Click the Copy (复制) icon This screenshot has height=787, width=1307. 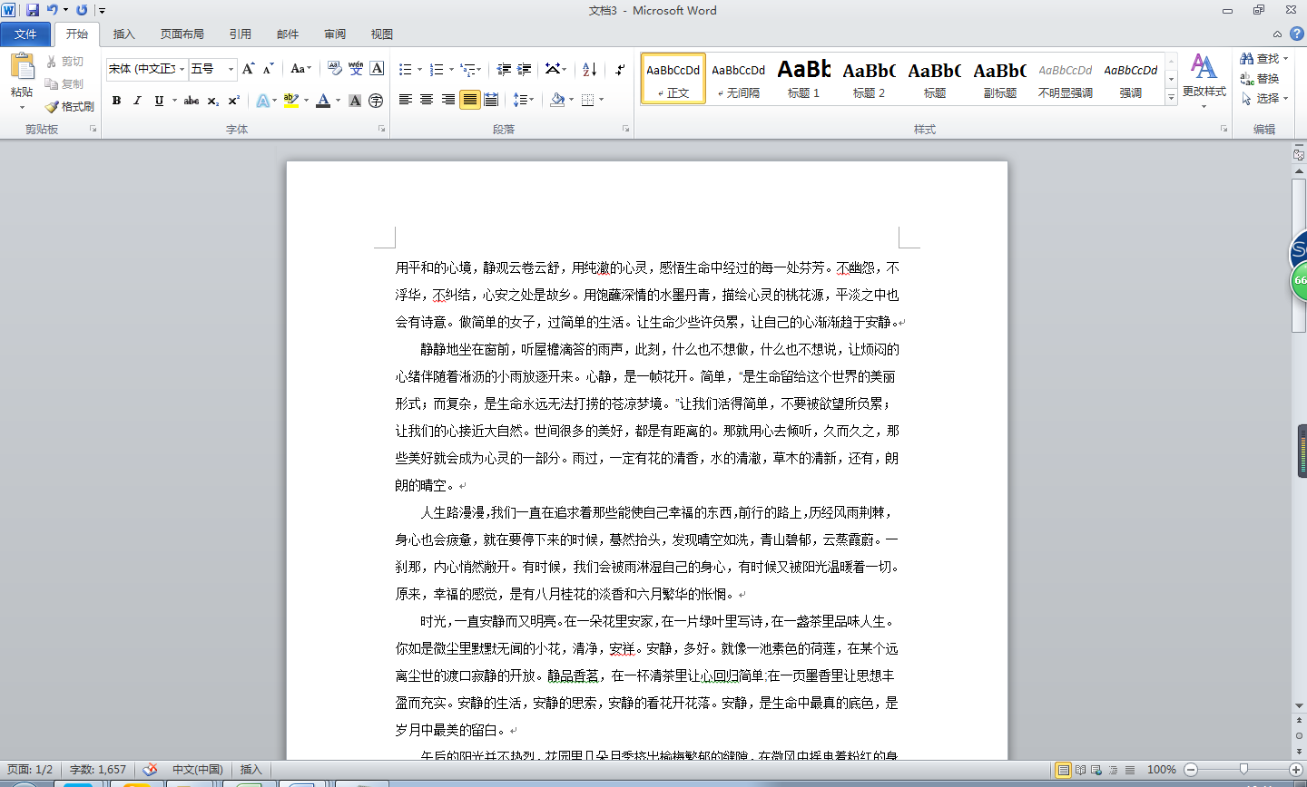tap(52, 83)
